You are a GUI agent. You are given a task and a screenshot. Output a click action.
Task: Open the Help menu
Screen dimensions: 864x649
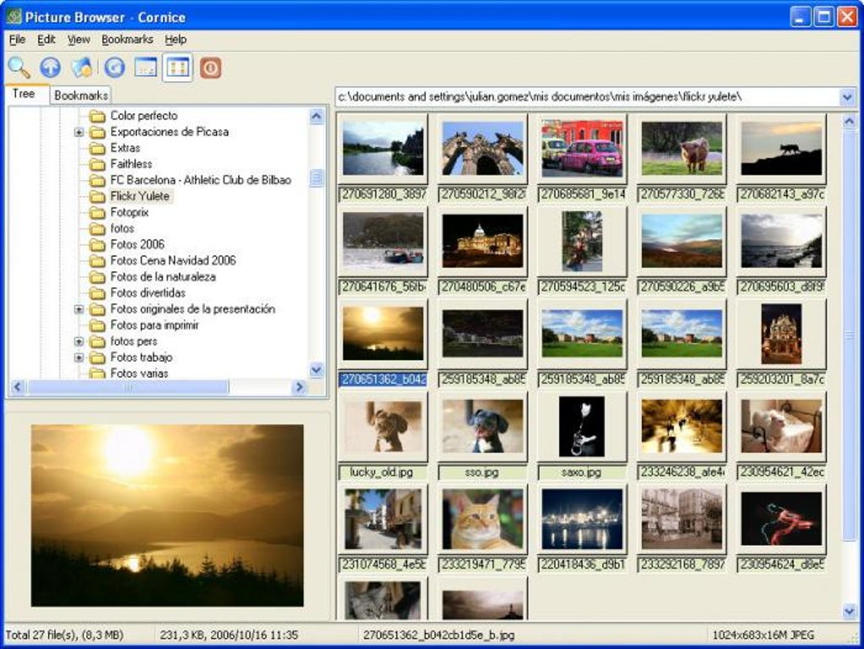click(176, 39)
